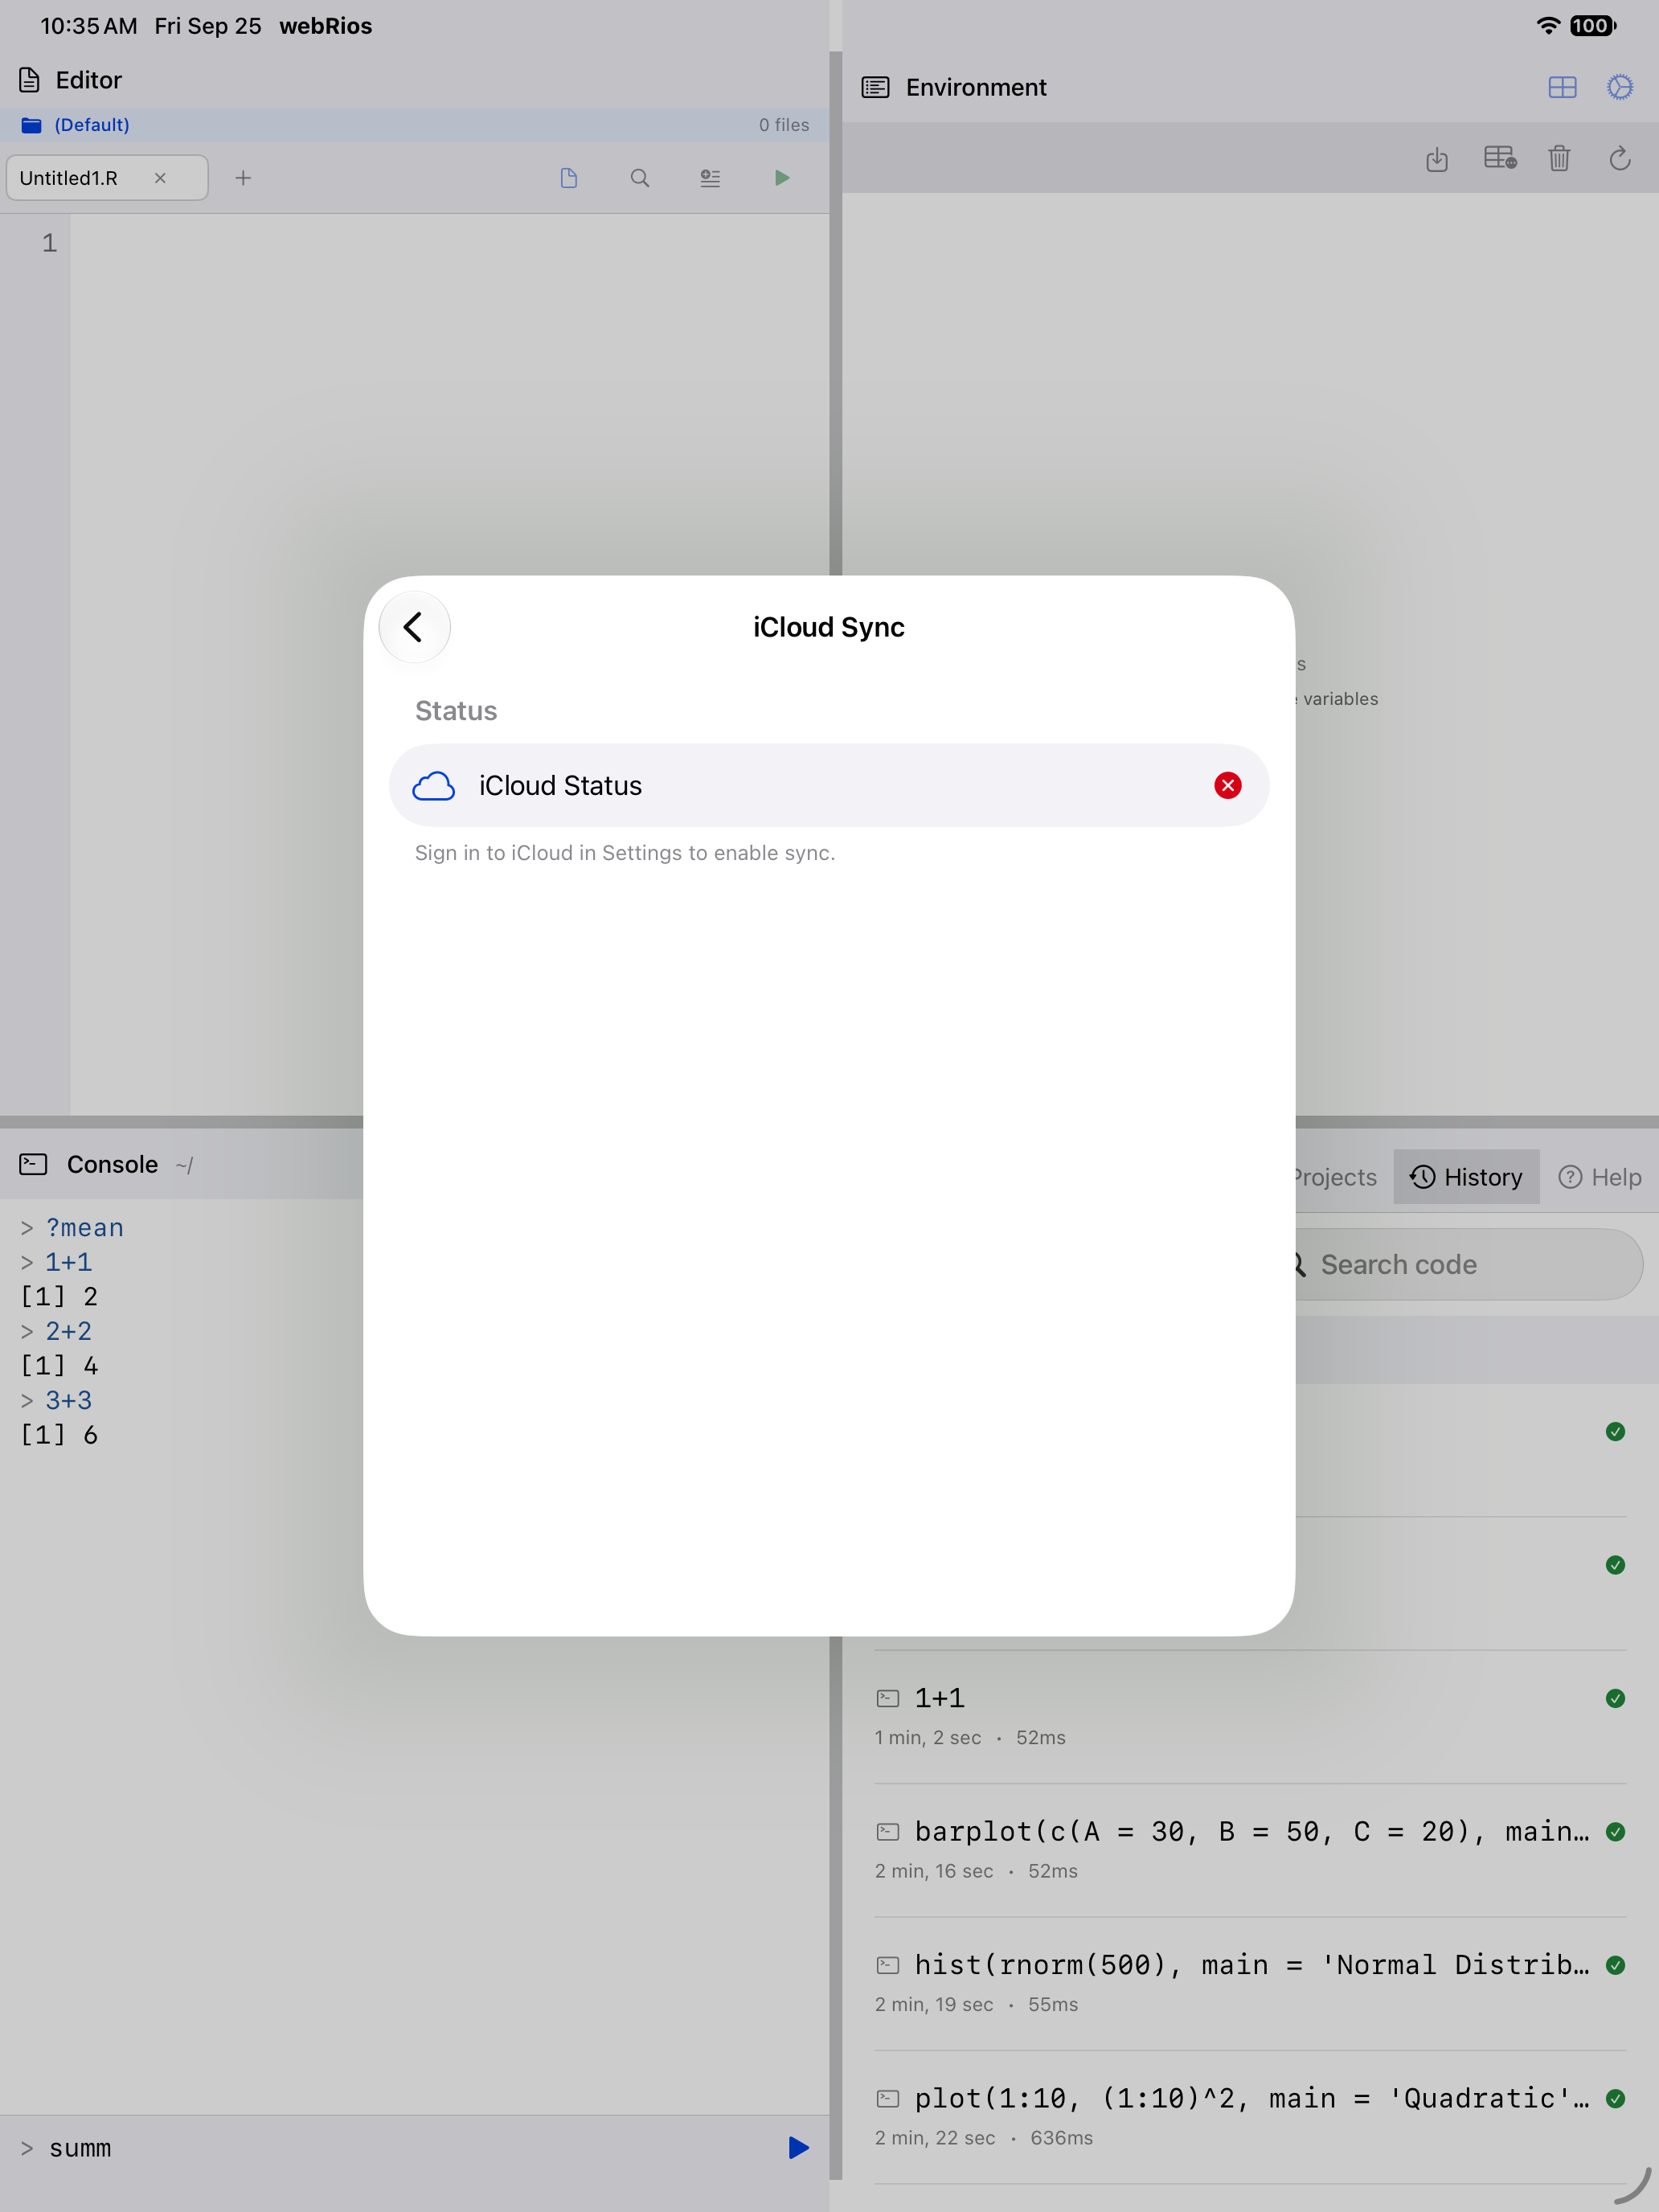Screen dimensions: 1659x2212
Task: Click the blue cloud icon
Action: pyautogui.click(x=433, y=786)
